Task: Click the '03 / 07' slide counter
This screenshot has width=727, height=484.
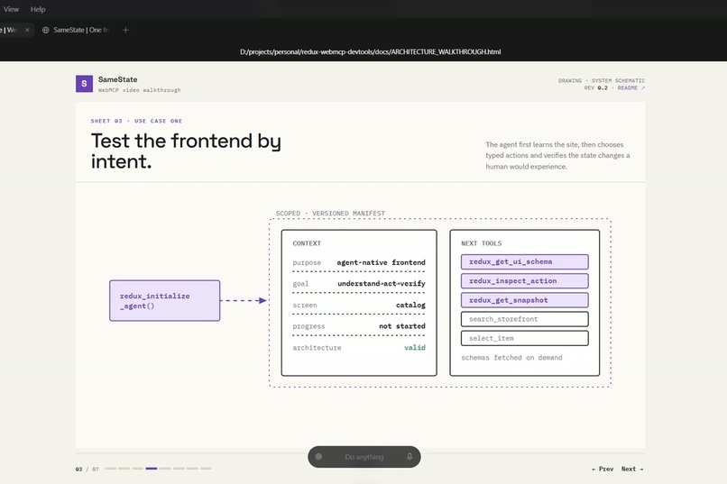Action: tap(87, 470)
